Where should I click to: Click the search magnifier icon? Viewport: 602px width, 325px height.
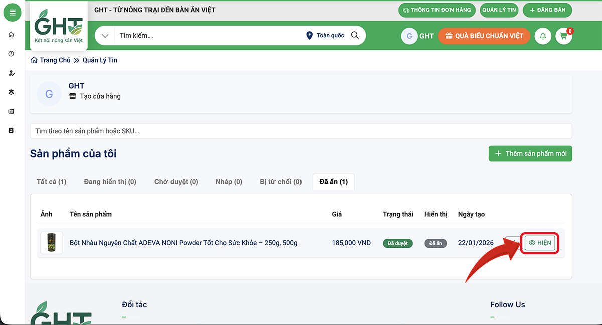355,35
